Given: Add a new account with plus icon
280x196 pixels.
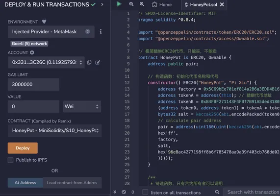Looking at the screenshot, I should point(32,52).
